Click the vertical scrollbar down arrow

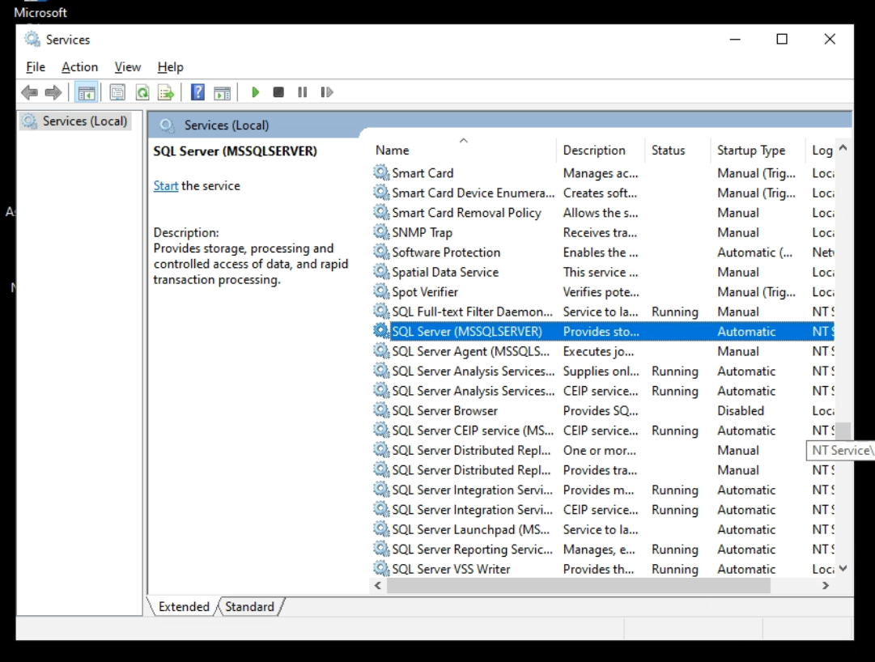pos(843,568)
